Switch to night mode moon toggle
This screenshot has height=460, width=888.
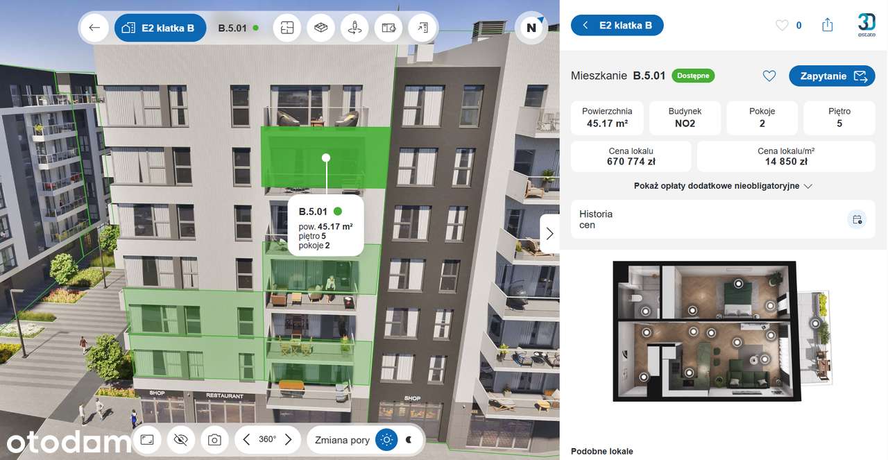click(409, 439)
